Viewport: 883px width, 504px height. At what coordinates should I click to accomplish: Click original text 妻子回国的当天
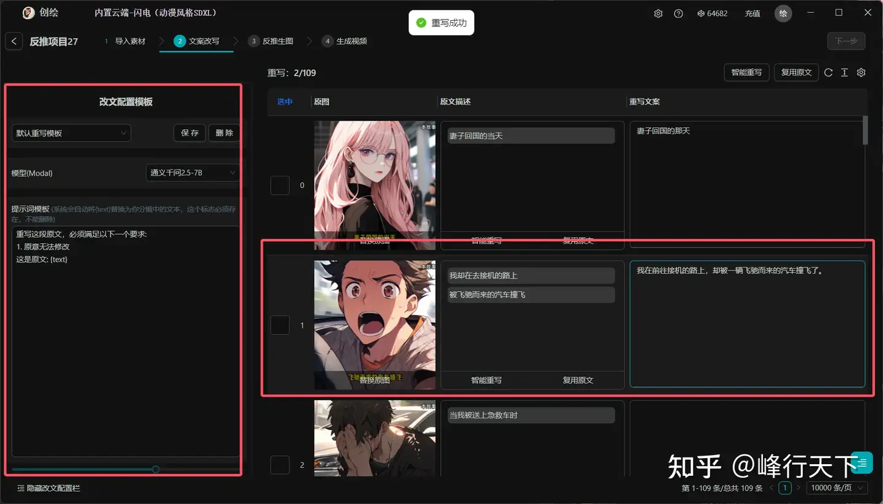coord(530,135)
